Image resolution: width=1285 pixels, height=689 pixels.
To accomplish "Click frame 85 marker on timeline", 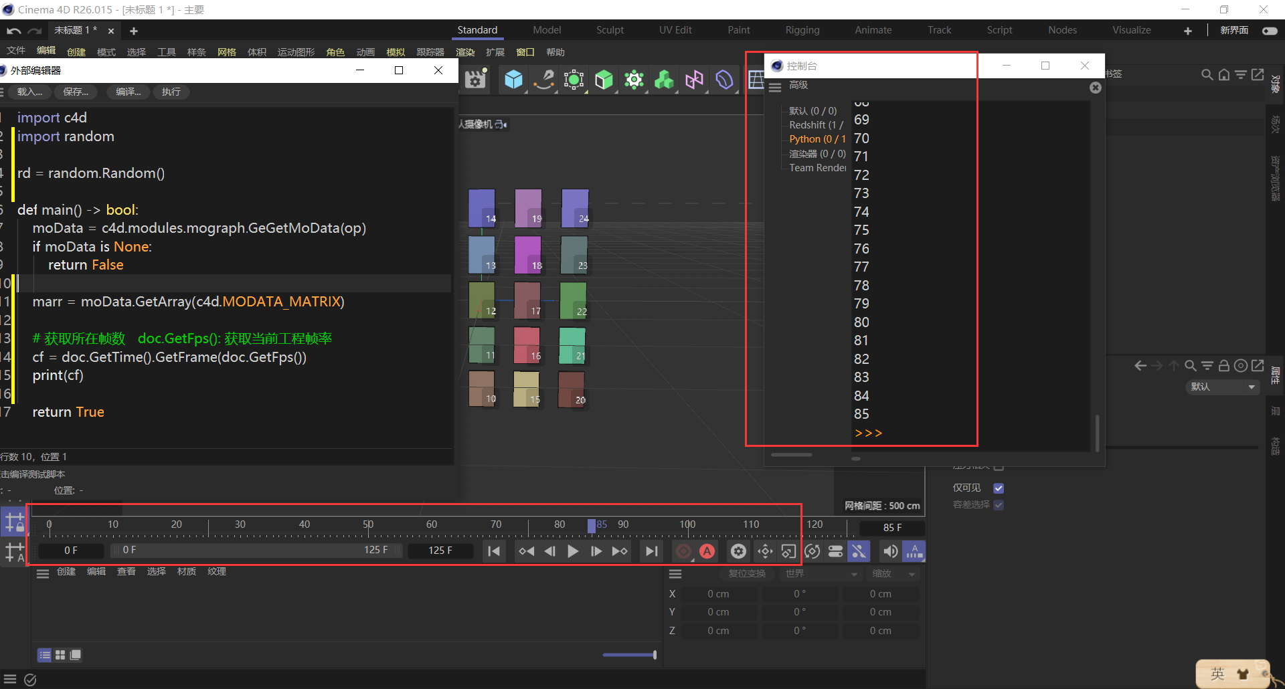I will coord(592,526).
